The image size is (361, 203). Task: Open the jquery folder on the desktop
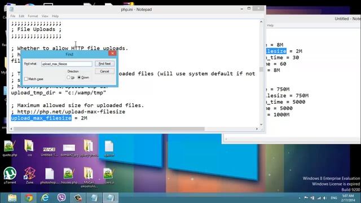[89, 148]
